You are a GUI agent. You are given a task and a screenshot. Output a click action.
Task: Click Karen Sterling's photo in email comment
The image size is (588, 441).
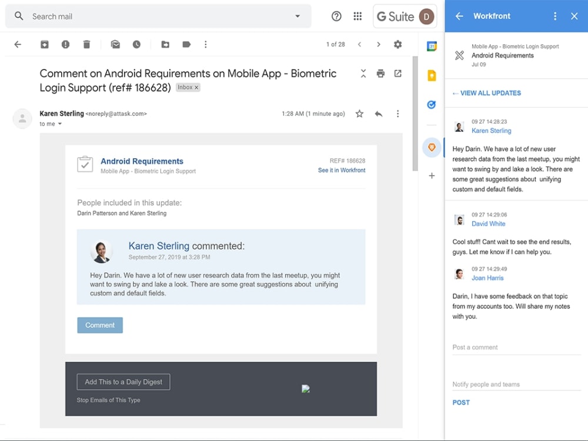click(x=102, y=251)
